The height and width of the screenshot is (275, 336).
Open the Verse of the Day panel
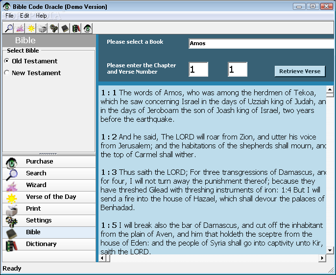pyautogui.click(x=49, y=197)
